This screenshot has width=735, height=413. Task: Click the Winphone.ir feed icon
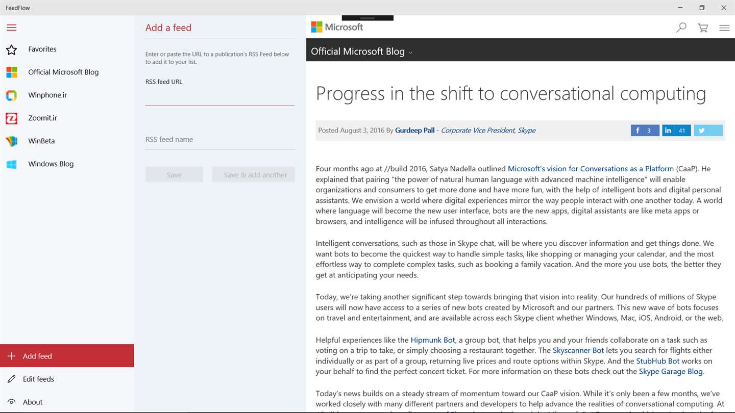coord(12,95)
